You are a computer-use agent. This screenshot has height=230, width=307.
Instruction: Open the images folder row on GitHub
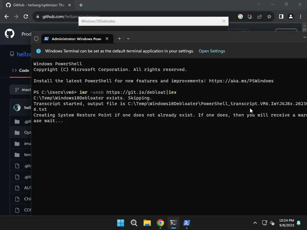pyautogui.click(x=21, y=144)
